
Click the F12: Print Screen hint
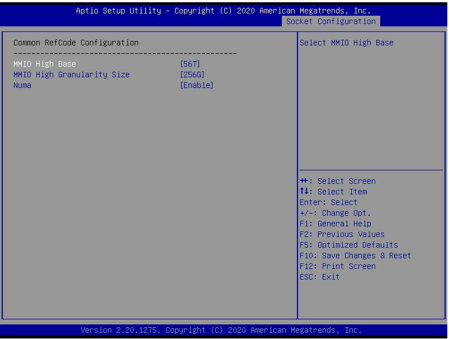338,266
